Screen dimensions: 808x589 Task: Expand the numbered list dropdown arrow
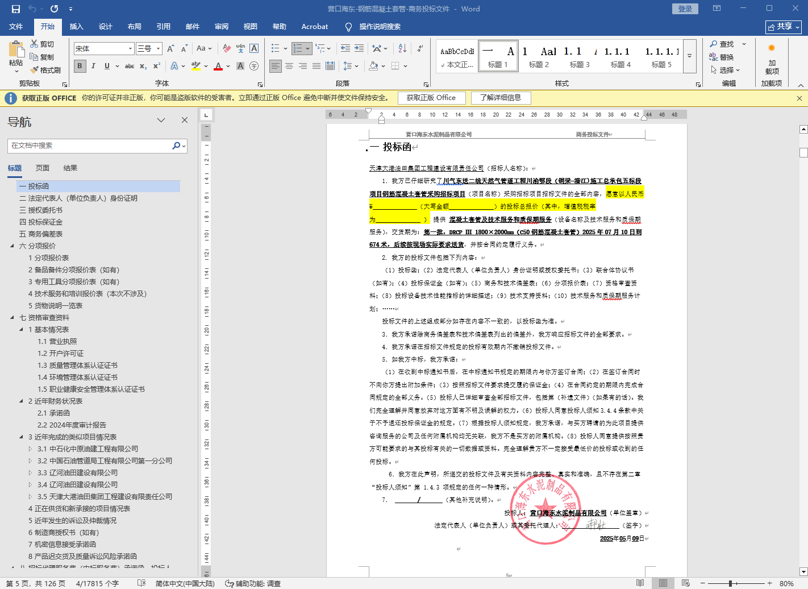pos(308,48)
